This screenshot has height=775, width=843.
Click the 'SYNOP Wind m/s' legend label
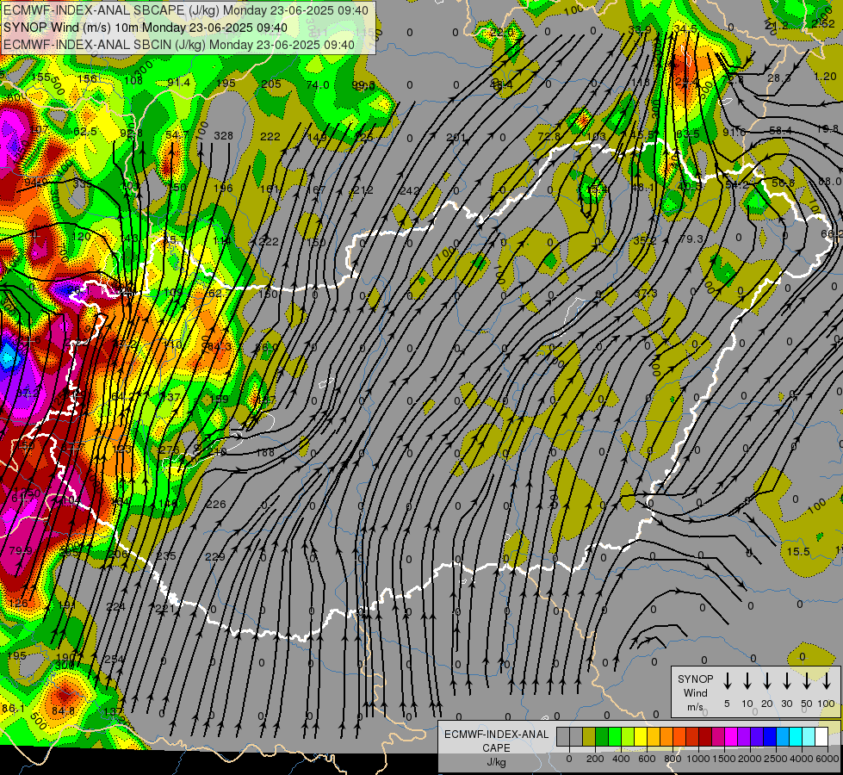pyautogui.click(x=695, y=693)
